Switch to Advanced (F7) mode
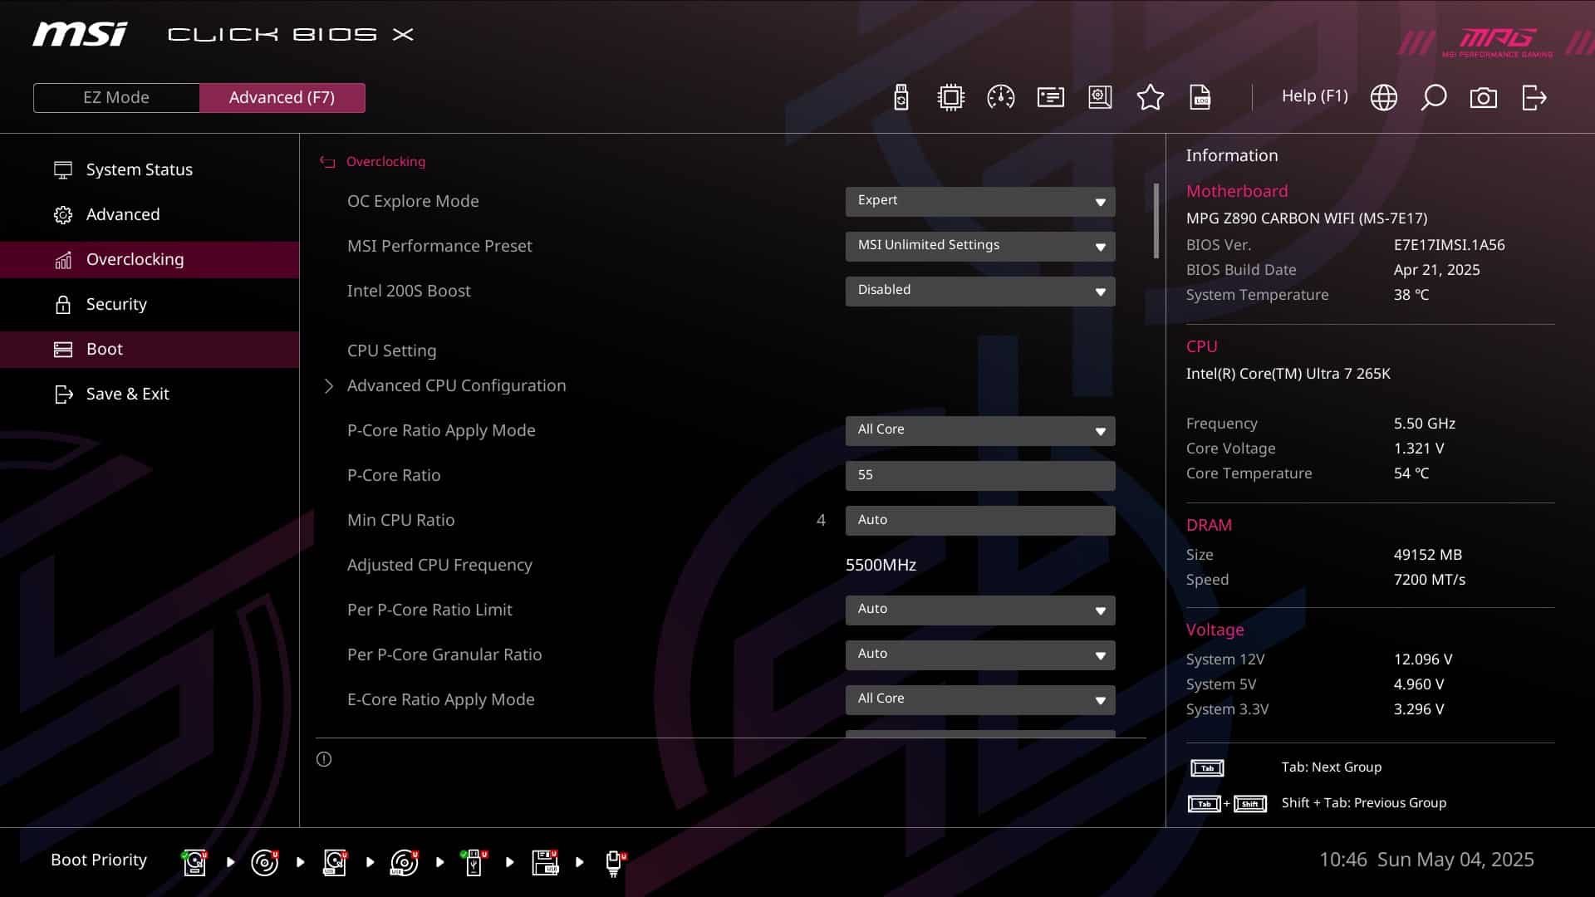1595x897 pixels. click(x=282, y=97)
